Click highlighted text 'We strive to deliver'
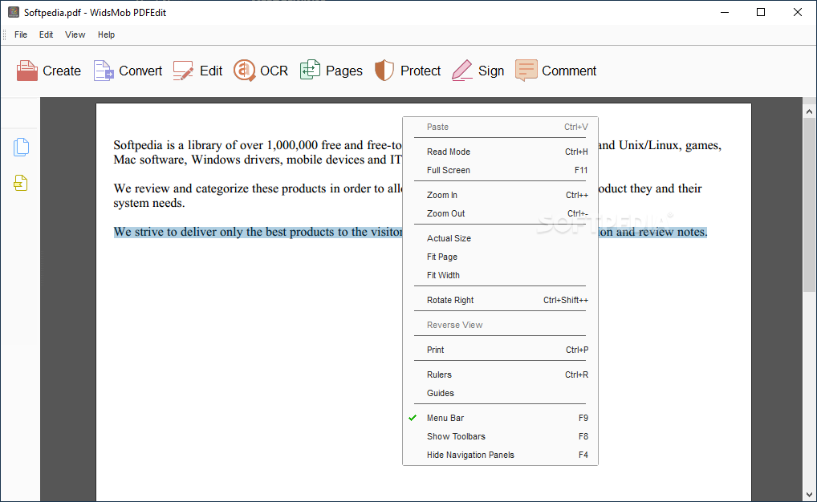The height and width of the screenshot is (502, 817). coord(165,232)
